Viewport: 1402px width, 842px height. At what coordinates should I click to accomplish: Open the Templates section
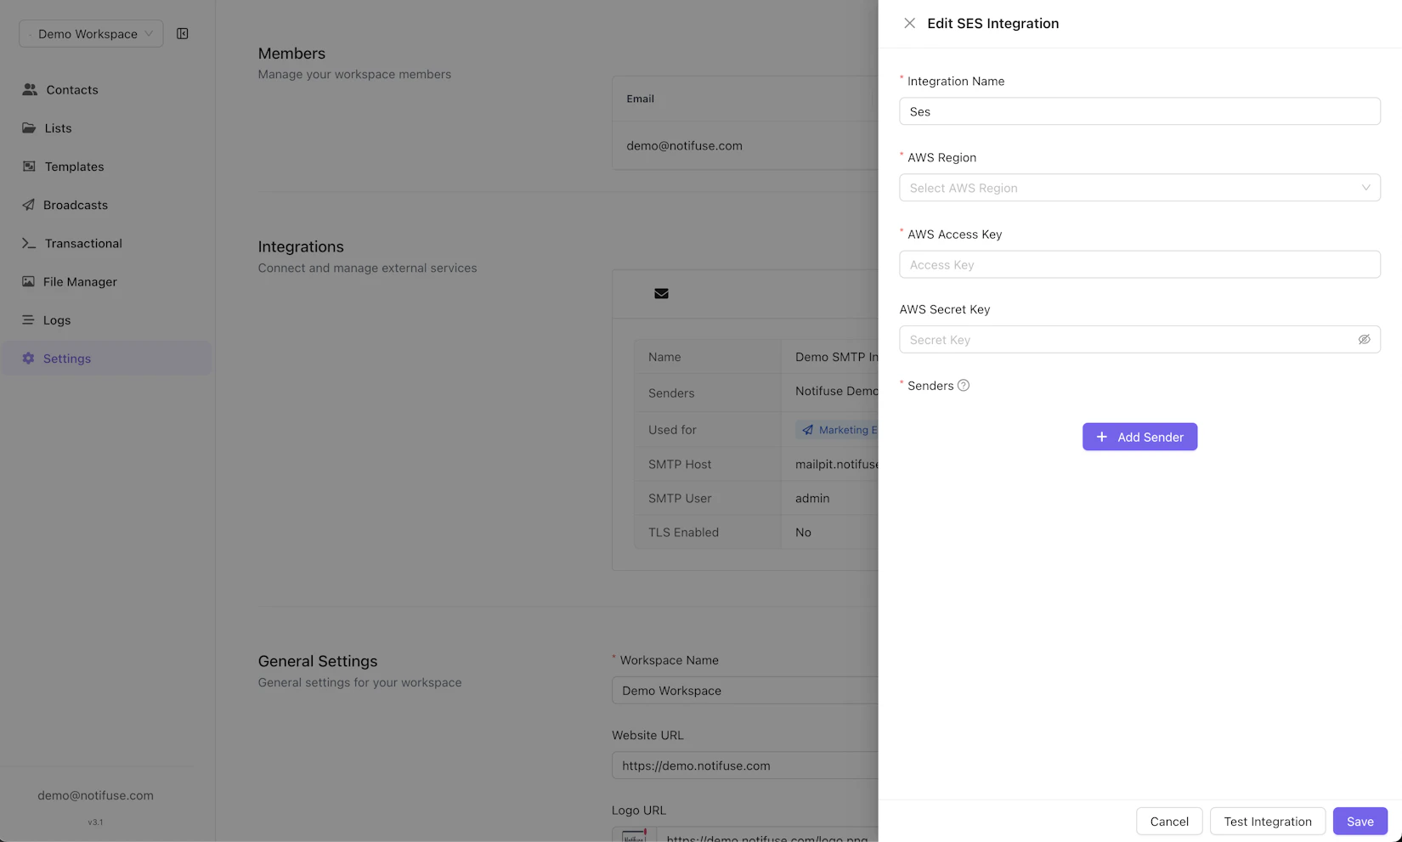tap(75, 167)
